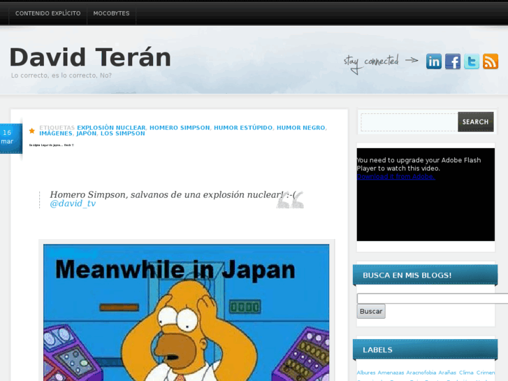Open the Twitter profile icon
This screenshot has width=508, height=381.
click(472, 62)
